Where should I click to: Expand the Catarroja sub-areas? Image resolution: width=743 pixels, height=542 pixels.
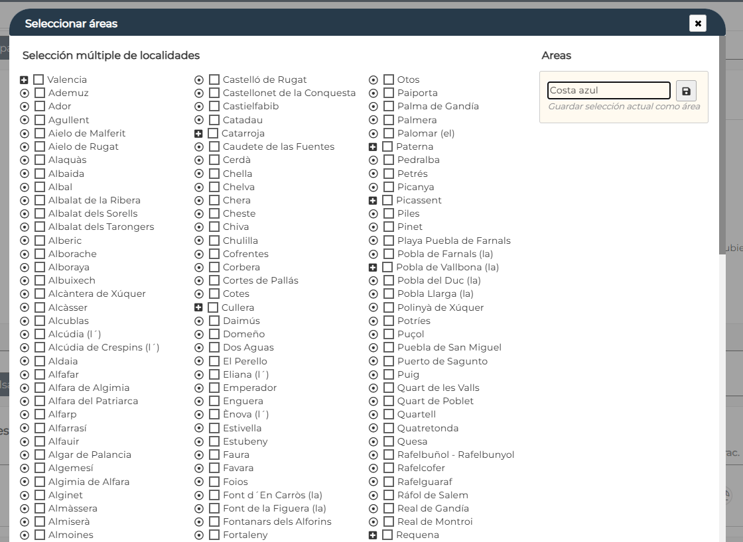tap(198, 134)
